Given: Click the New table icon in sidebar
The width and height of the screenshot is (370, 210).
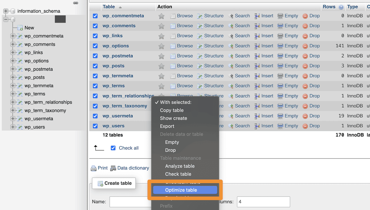Looking at the screenshot, I should tap(20, 28).
